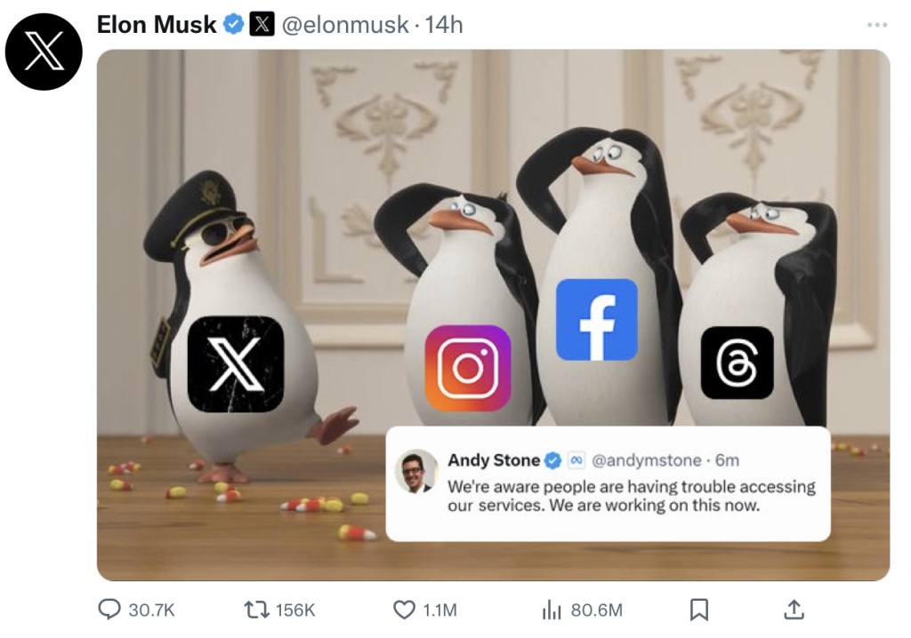
Task: Click the 1.1M likes count
Action: coord(439,610)
